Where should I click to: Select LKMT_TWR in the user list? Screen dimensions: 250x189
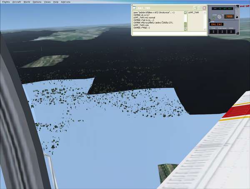(193, 12)
